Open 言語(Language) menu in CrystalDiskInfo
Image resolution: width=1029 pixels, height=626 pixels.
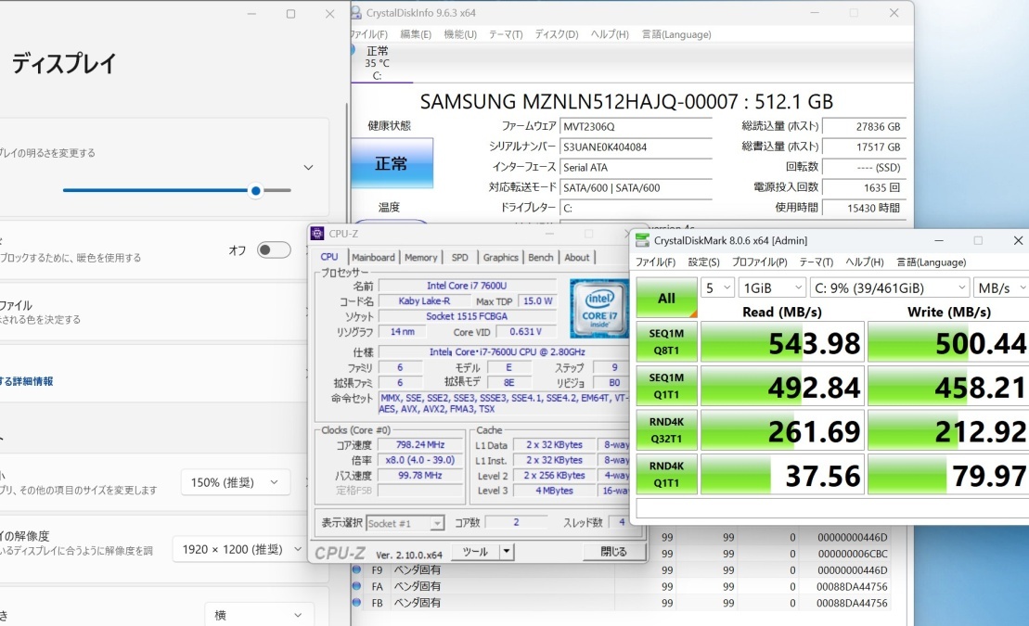pos(675,34)
